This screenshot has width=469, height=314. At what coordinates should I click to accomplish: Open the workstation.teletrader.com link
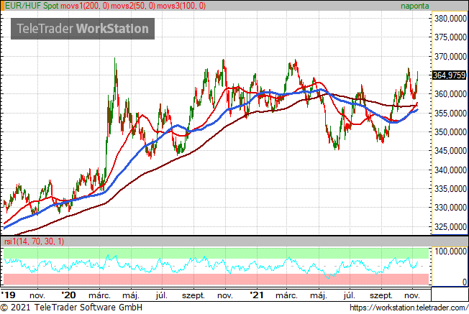pyautogui.click(x=409, y=308)
